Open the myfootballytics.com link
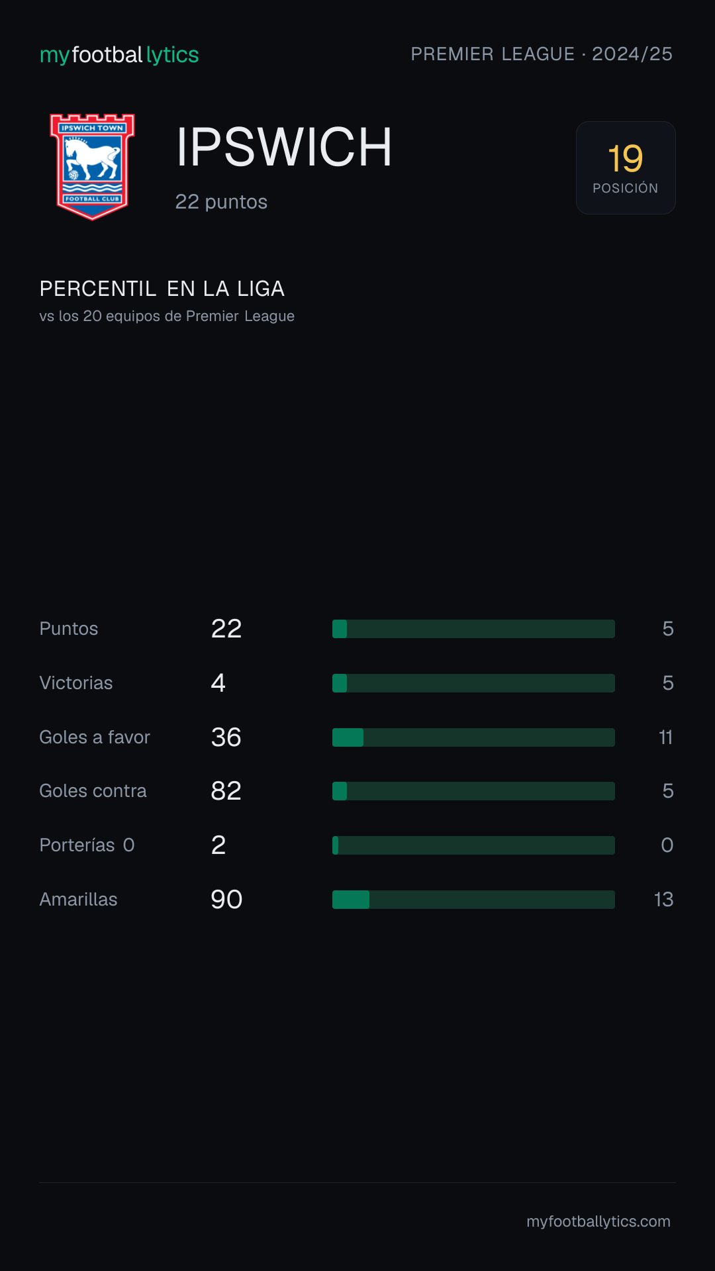 [x=598, y=1221]
